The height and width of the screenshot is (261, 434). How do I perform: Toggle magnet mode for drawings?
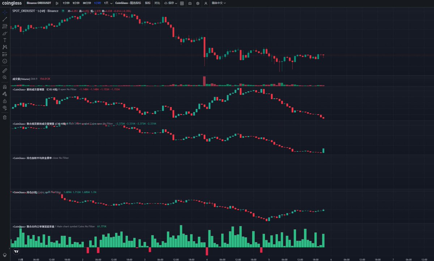coord(5,87)
